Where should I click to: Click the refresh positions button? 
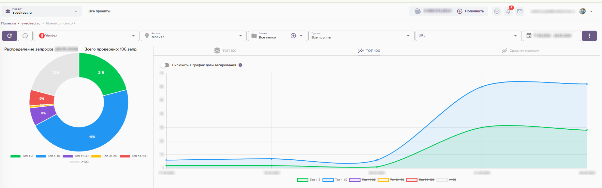click(x=9, y=36)
